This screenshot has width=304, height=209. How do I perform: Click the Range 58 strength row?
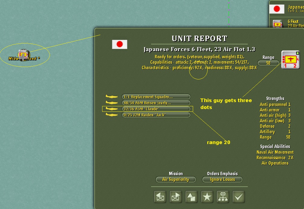275,137
